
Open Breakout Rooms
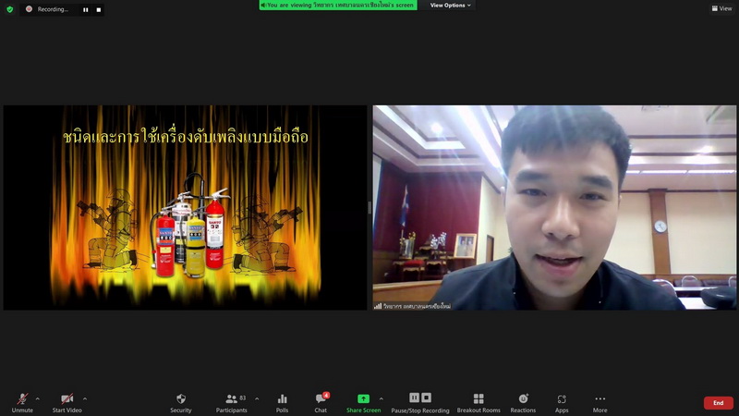click(479, 402)
